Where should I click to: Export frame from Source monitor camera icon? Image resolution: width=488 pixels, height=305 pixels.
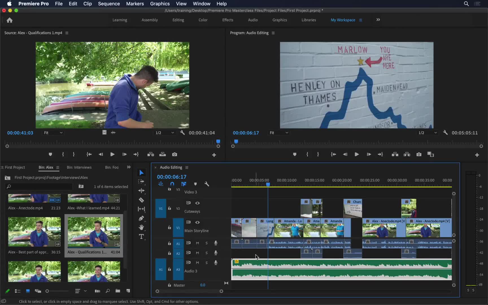point(175,154)
